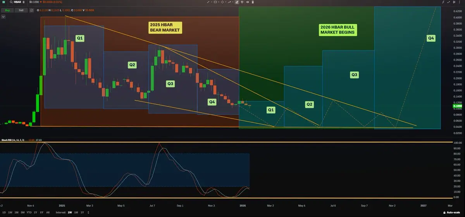Select the Q4 label in 2026 projection

[431, 38]
